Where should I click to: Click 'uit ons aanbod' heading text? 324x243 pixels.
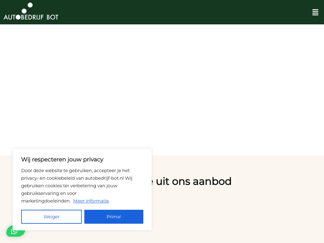pos(194,181)
